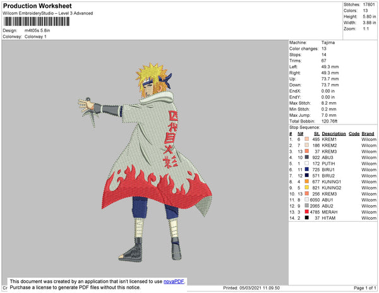Click the ABU2 color swatch
379x293 pixels.
pos(307,206)
